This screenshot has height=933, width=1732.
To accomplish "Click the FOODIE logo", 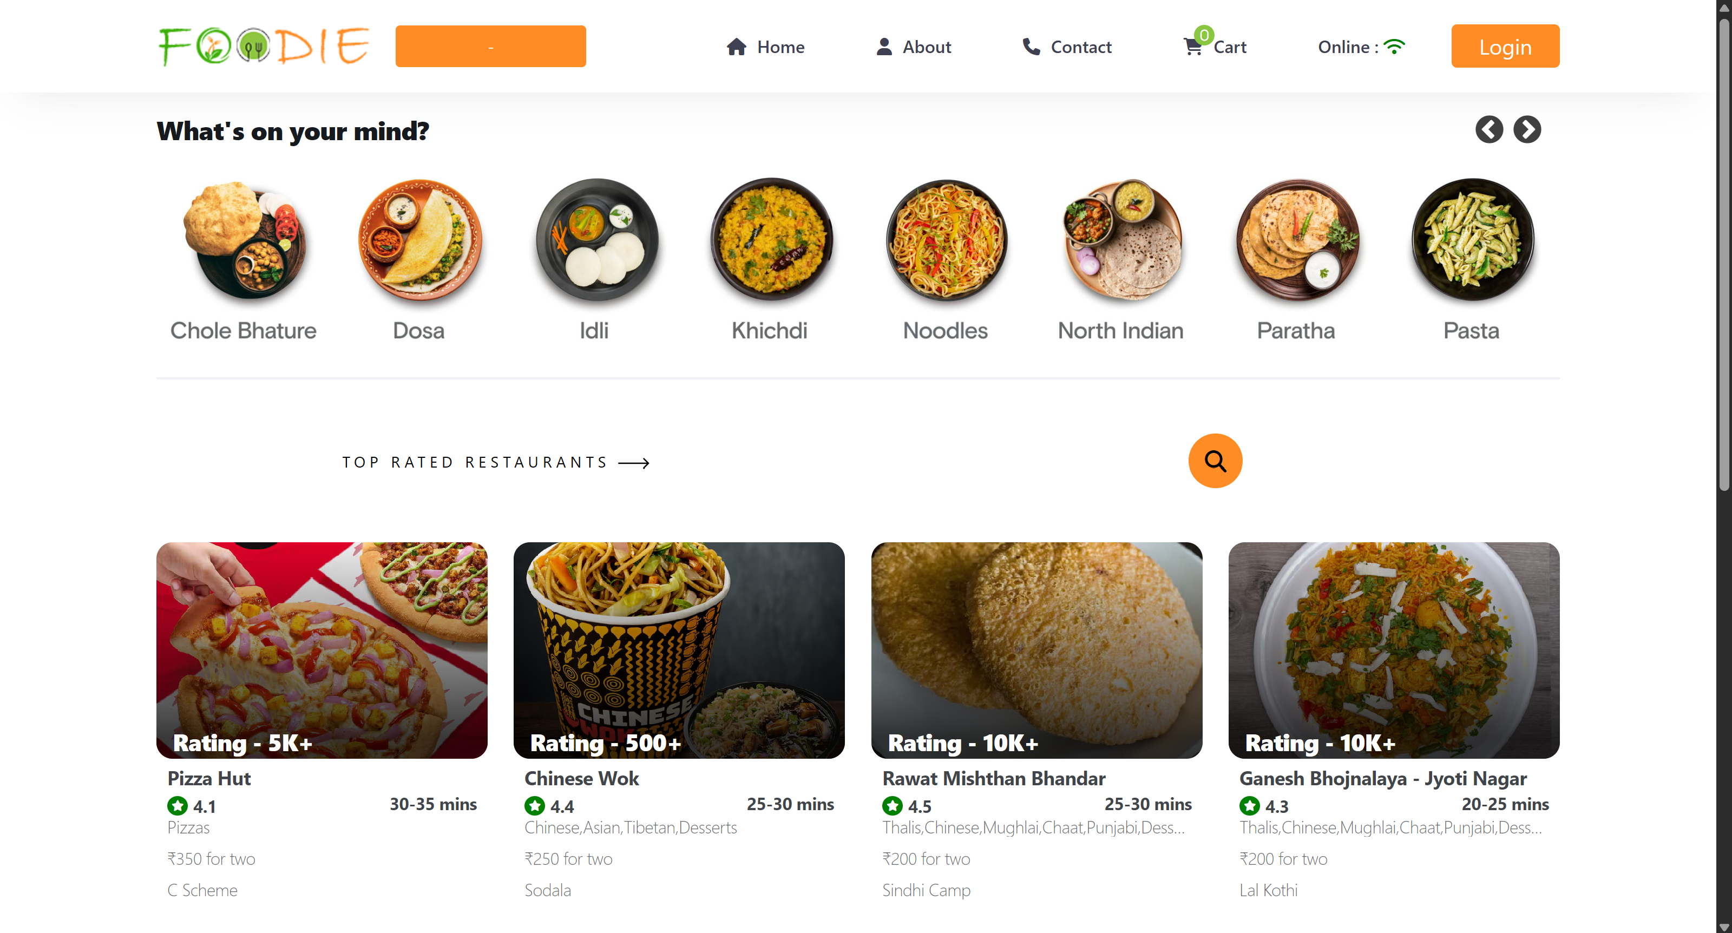I will [x=264, y=47].
